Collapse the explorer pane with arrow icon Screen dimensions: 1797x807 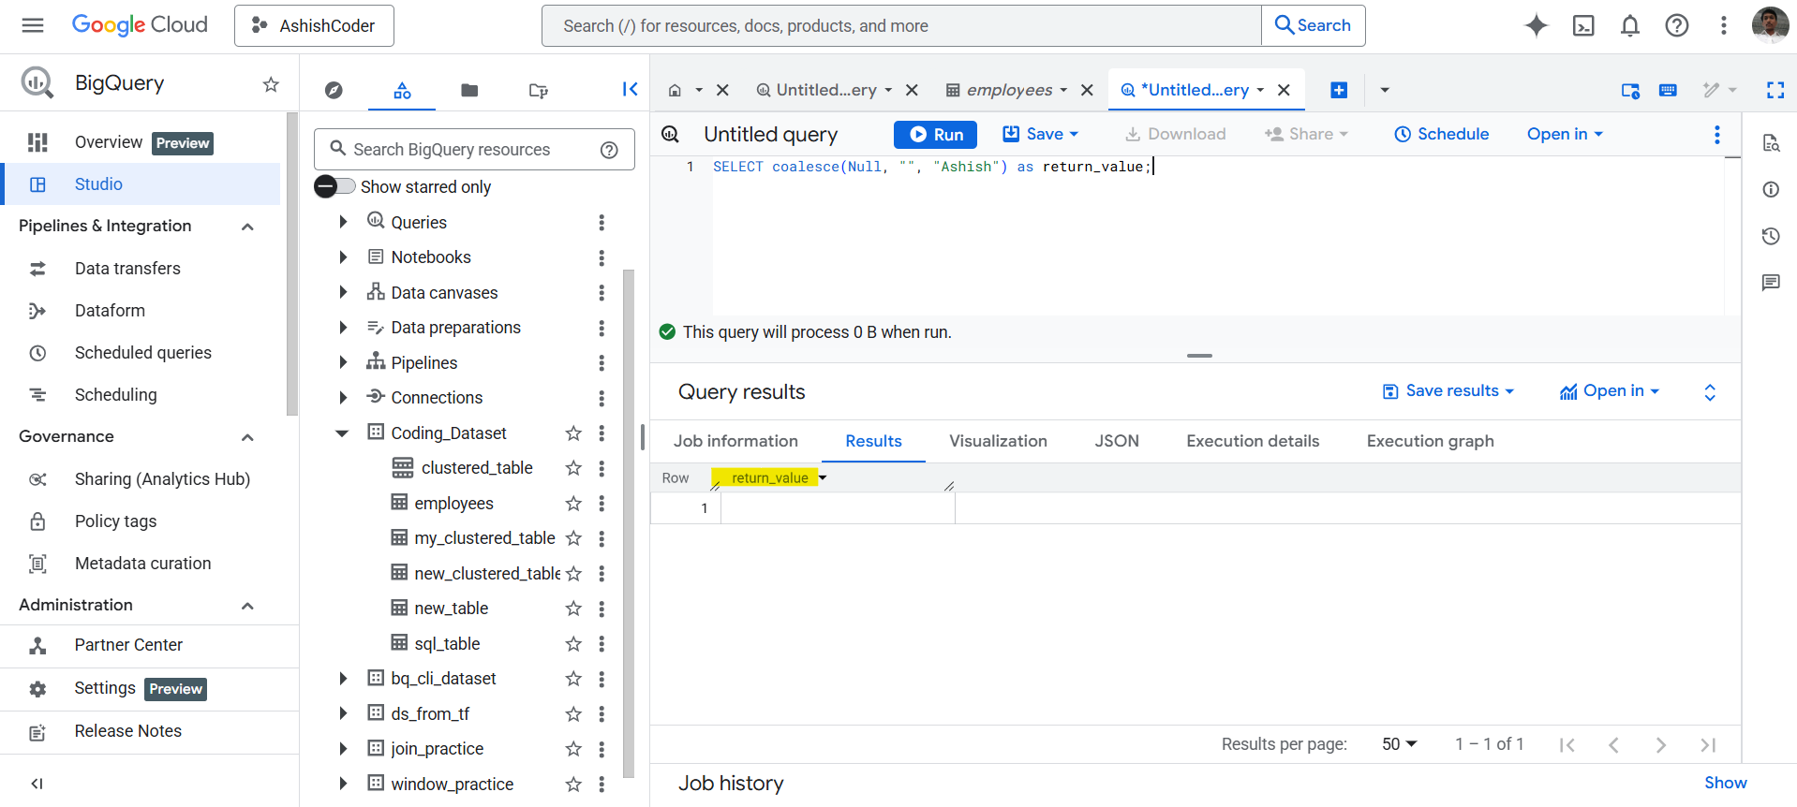(x=630, y=89)
